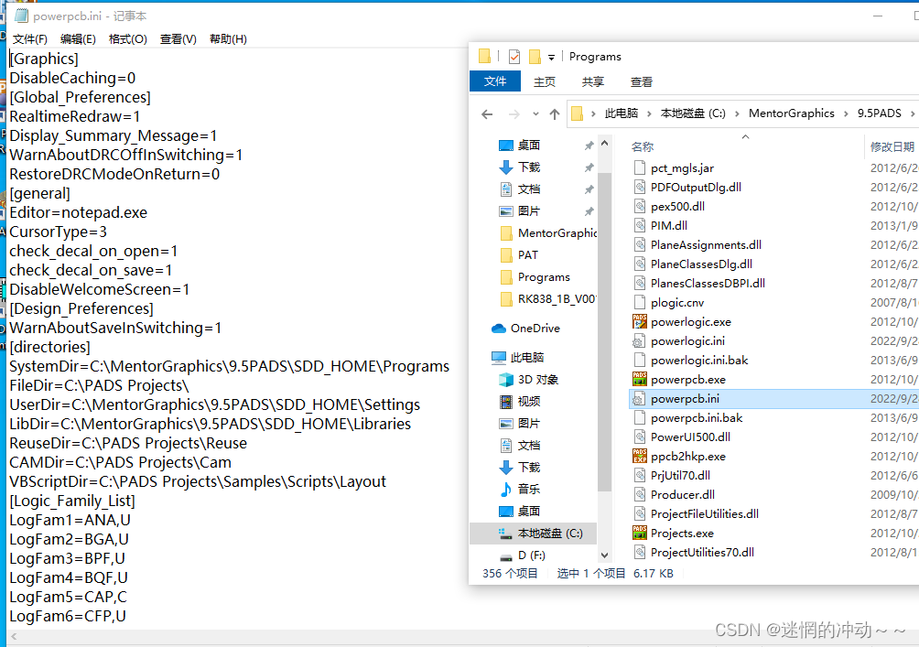The height and width of the screenshot is (647, 919).
Task: Open PAT folder in navigation pane
Action: [x=527, y=255]
